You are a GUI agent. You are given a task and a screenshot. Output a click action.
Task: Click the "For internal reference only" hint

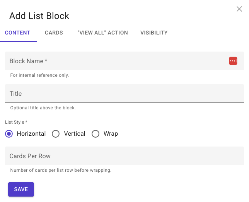point(39,75)
